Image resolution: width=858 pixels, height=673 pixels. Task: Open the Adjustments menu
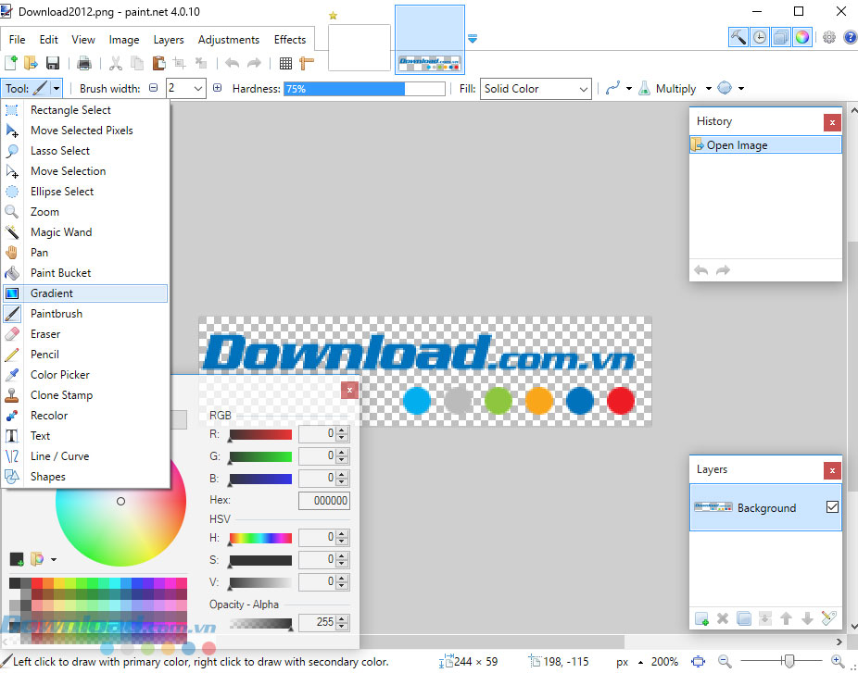[229, 40]
